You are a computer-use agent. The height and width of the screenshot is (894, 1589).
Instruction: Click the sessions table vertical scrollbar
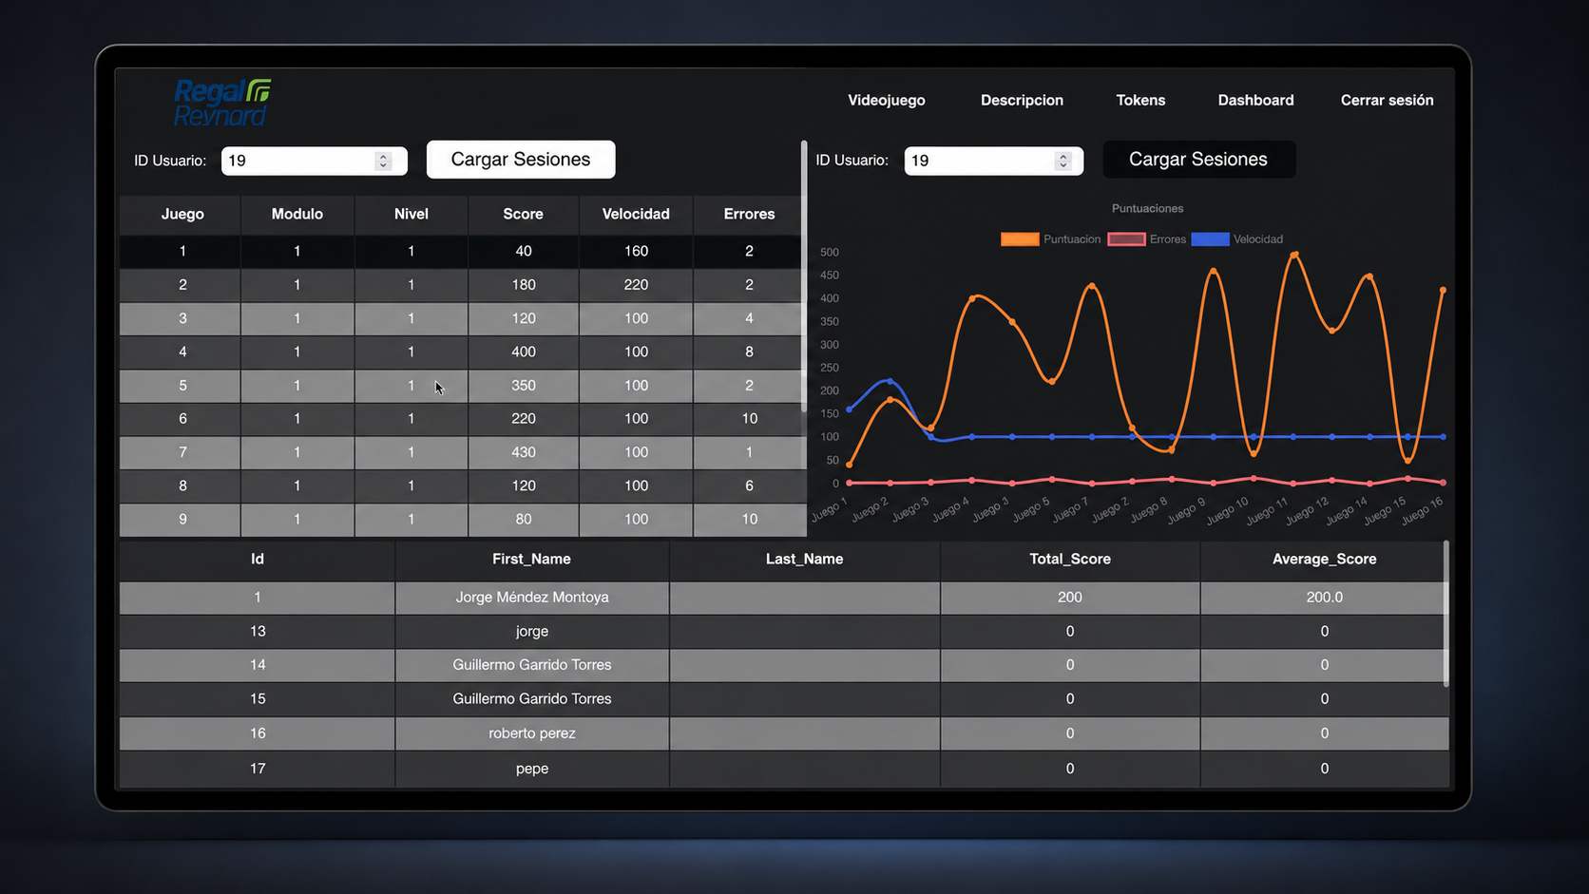click(804, 276)
